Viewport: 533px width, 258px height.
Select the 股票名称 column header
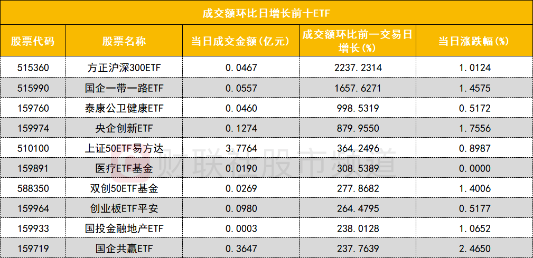pos(124,41)
